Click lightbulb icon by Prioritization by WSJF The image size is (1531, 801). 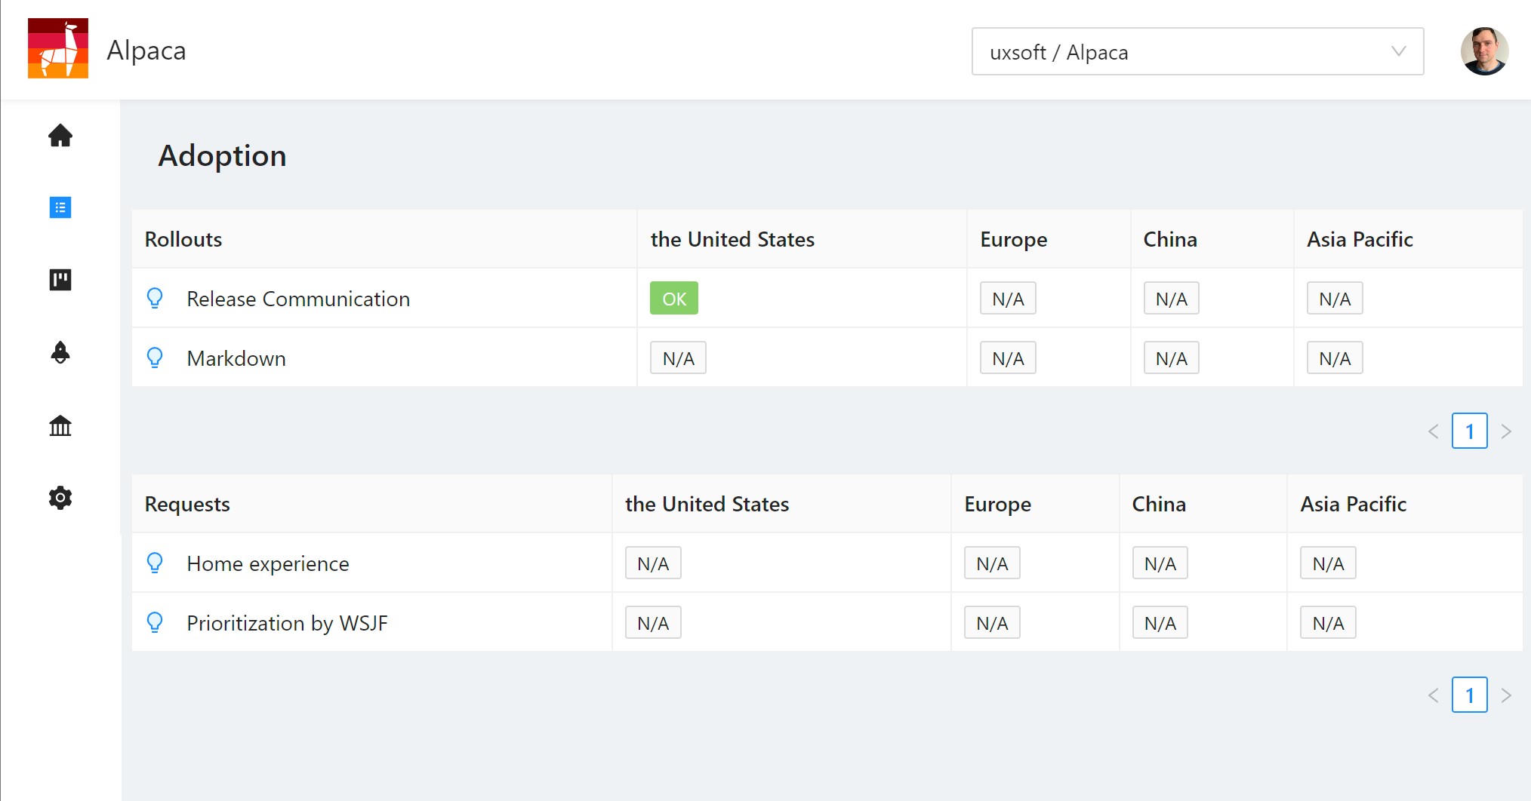point(155,623)
